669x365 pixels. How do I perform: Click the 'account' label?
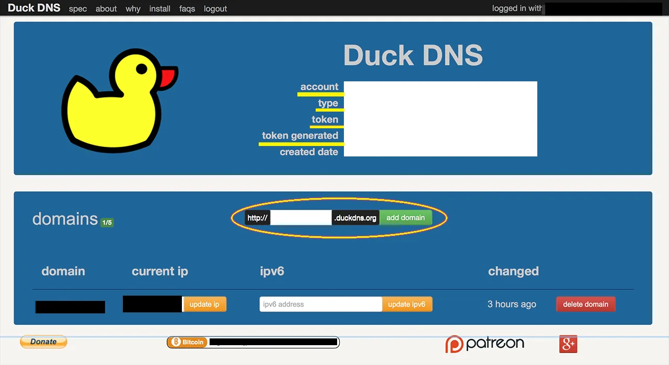pyautogui.click(x=319, y=87)
